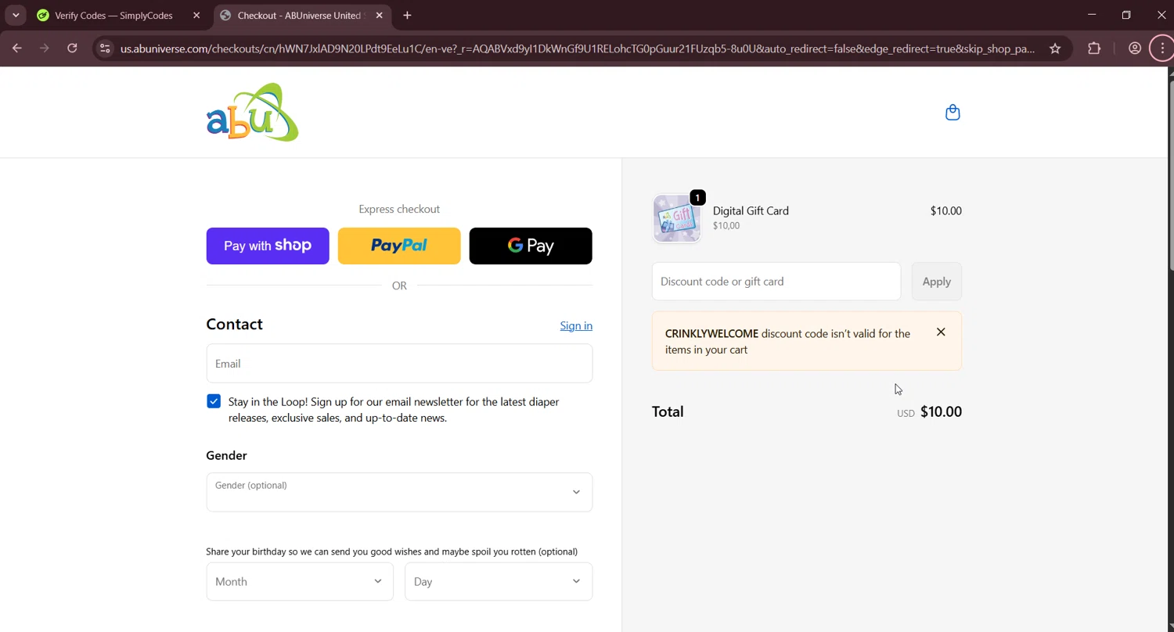The height and width of the screenshot is (632, 1174).
Task: Click the ABU logo
Action: pyautogui.click(x=252, y=113)
